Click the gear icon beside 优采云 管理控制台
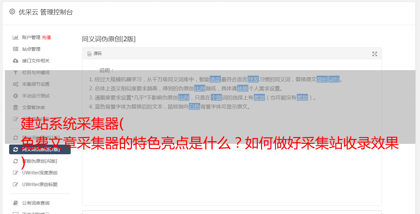This screenshot has height=214, width=420. (x=12, y=12)
